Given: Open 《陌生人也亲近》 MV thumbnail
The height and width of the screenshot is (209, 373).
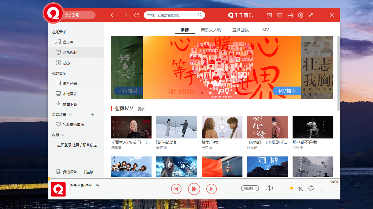Looking at the screenshot, I should (x=131, y=127).
